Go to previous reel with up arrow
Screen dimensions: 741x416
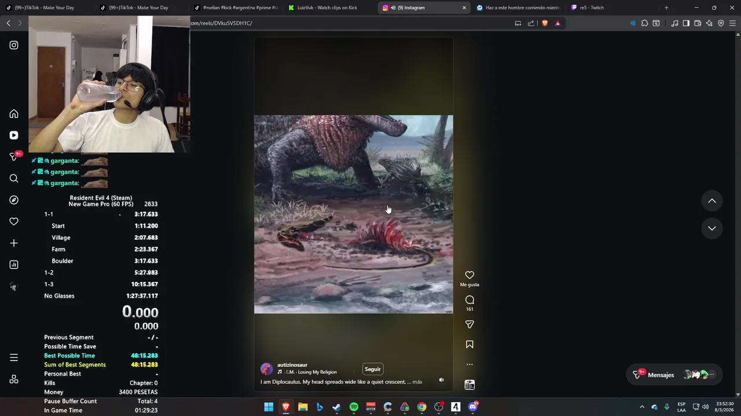712,201
